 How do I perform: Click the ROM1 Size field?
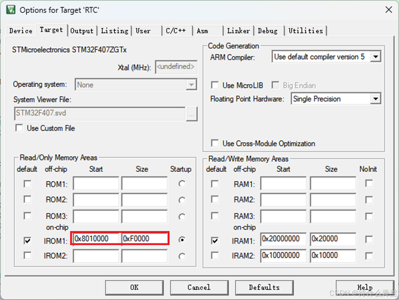[144, 183]
